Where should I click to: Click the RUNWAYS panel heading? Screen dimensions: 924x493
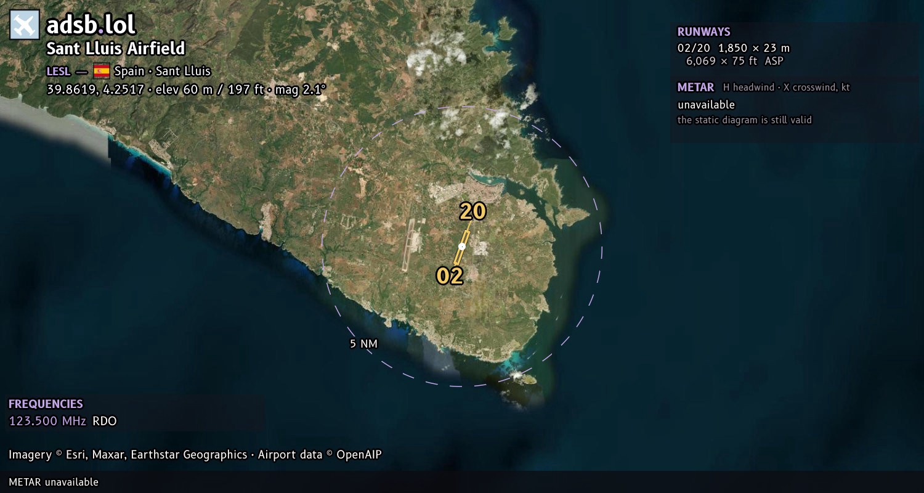pyautogui.click(x=703, y=32)
